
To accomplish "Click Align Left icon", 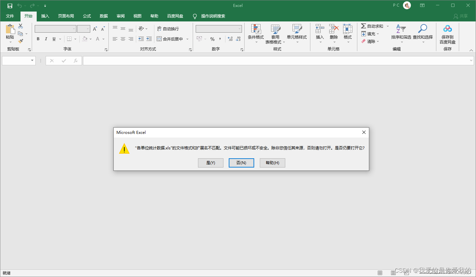I will (x=115, y=39).
